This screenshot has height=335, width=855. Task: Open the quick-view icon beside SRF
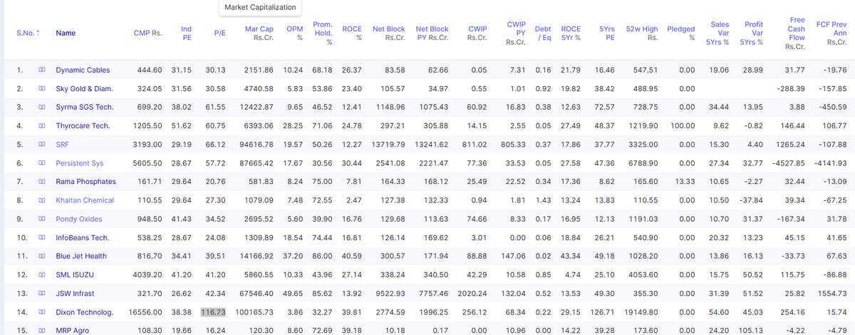point(41,145)
